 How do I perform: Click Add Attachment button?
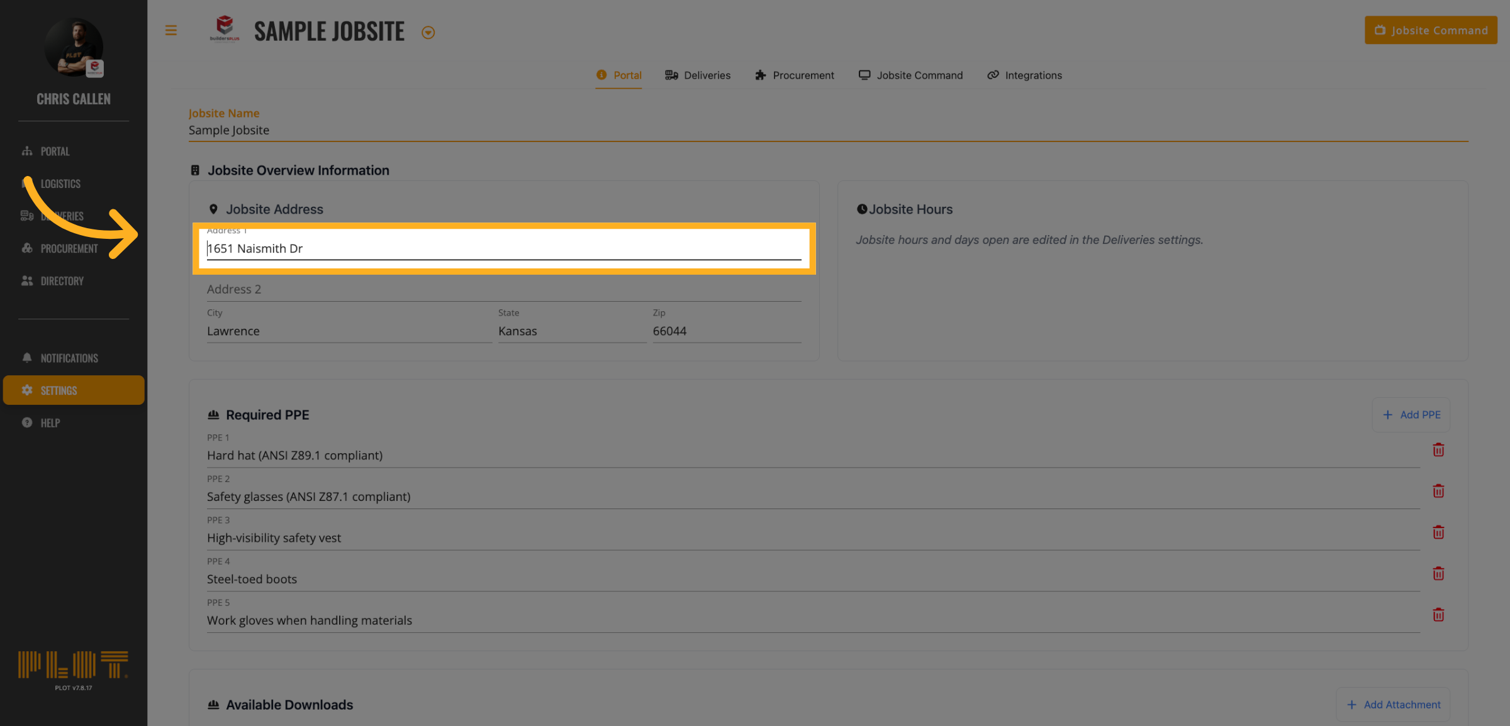point(1393,705)
